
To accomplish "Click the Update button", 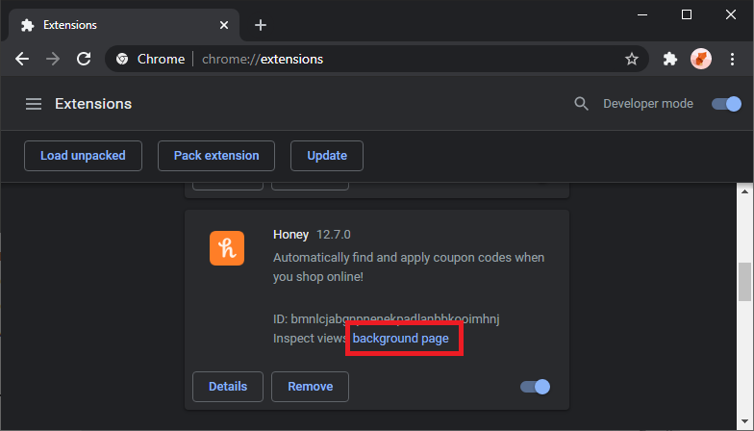I will click(327, 156).
